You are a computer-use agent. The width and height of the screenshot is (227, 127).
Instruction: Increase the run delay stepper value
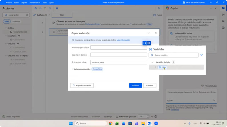pos(148,116)
